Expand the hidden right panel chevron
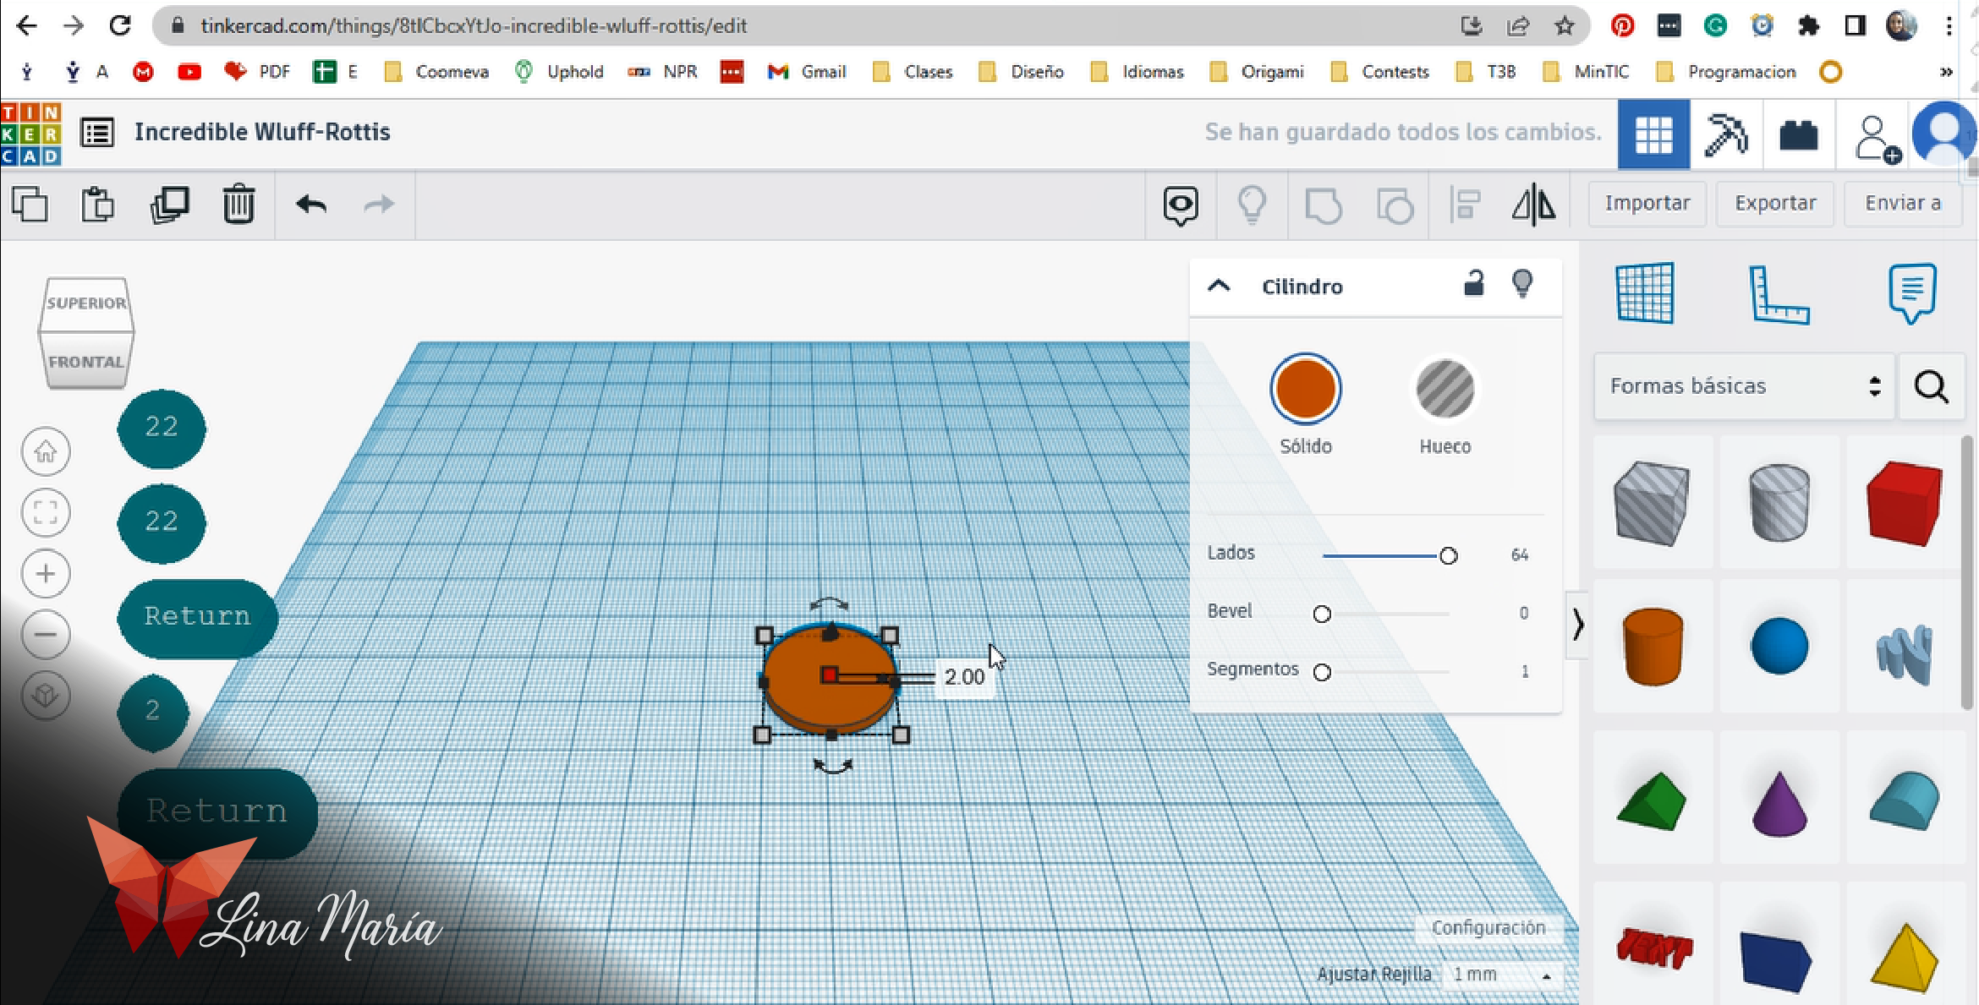 click(x=1575, y=625)
